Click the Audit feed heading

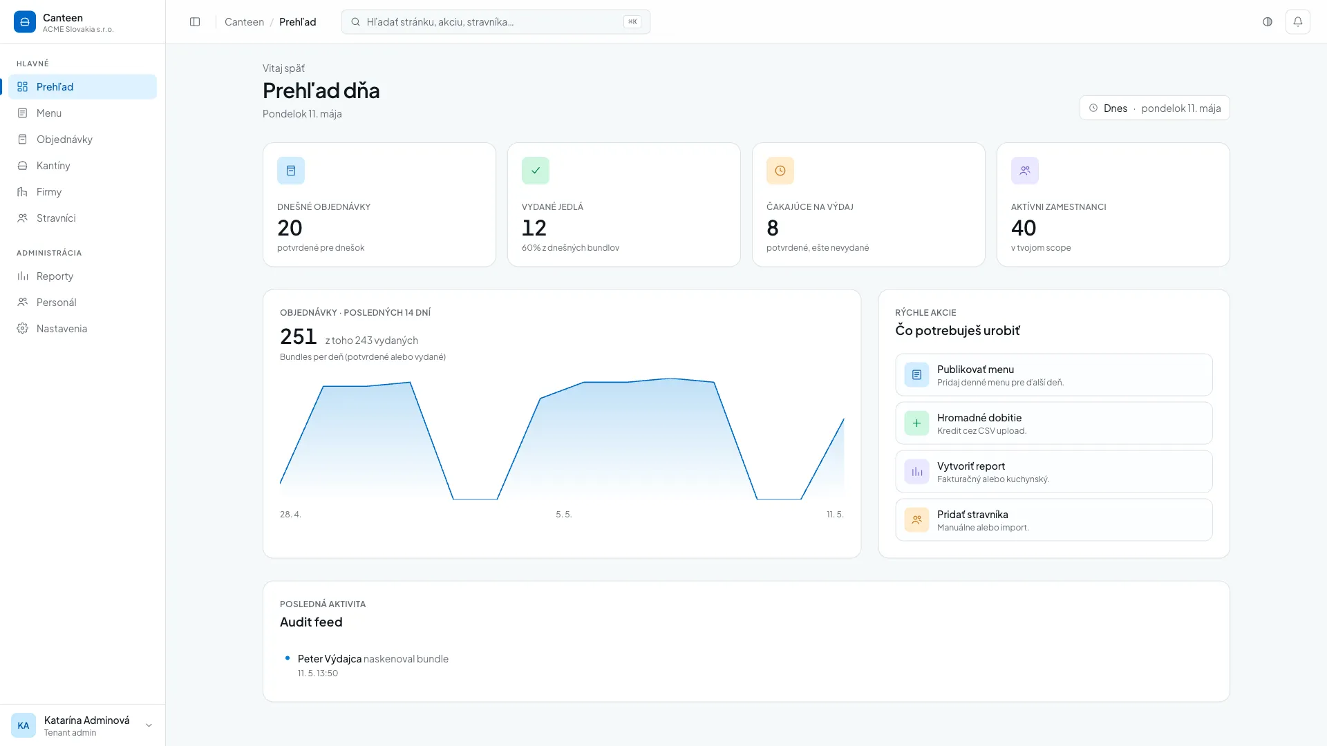point(311,622)
